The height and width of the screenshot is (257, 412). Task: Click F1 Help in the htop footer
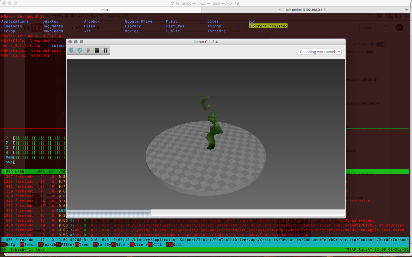click(8, 245)
